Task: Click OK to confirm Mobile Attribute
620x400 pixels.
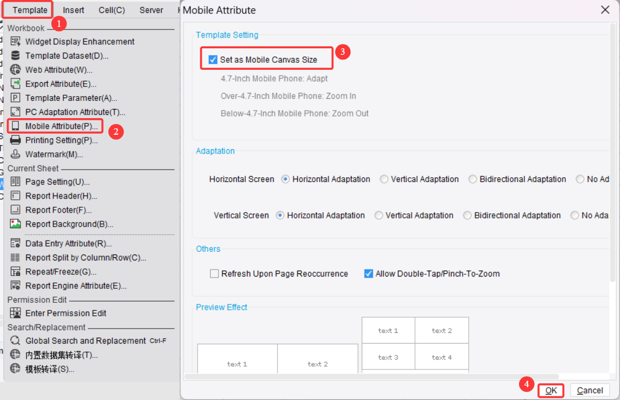Action: coord(551,390)
